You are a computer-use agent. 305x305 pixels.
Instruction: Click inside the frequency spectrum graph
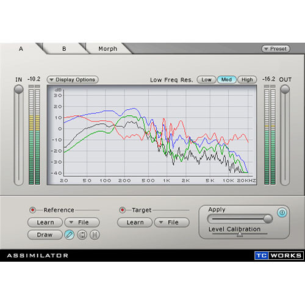152,135
